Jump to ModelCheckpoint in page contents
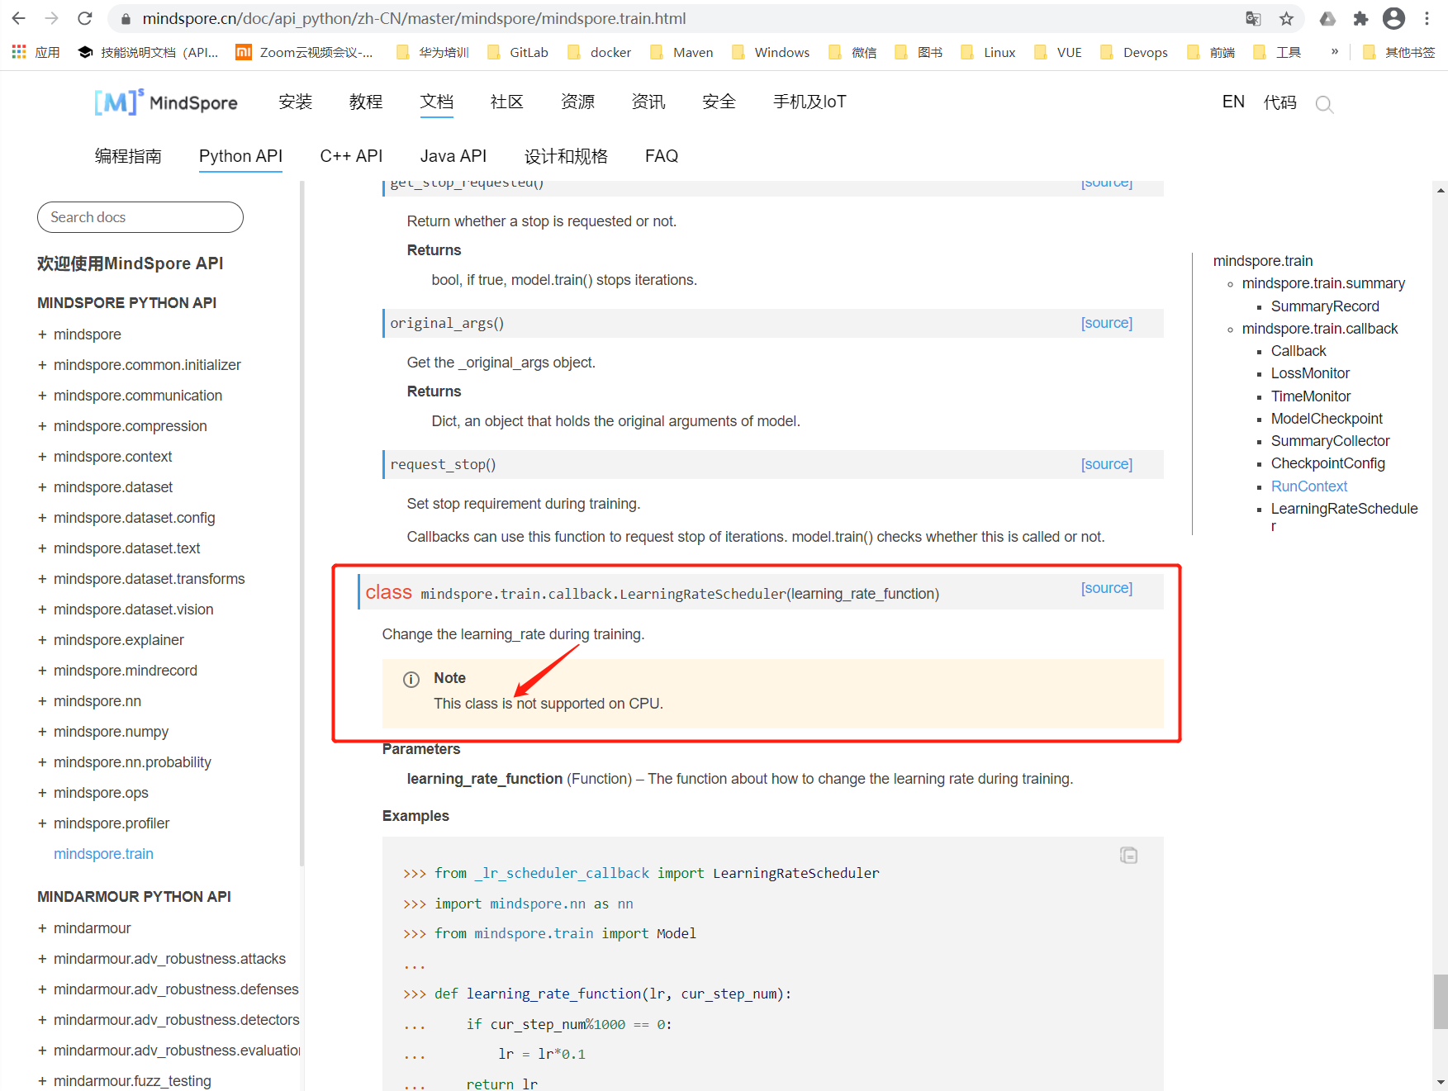This screenshot has height=1091, width=1448. pos(1327,419)
